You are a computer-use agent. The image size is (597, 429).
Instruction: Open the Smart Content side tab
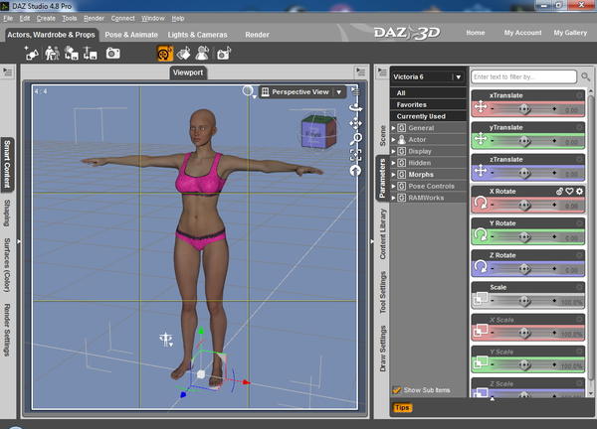[x=7, y=164]
